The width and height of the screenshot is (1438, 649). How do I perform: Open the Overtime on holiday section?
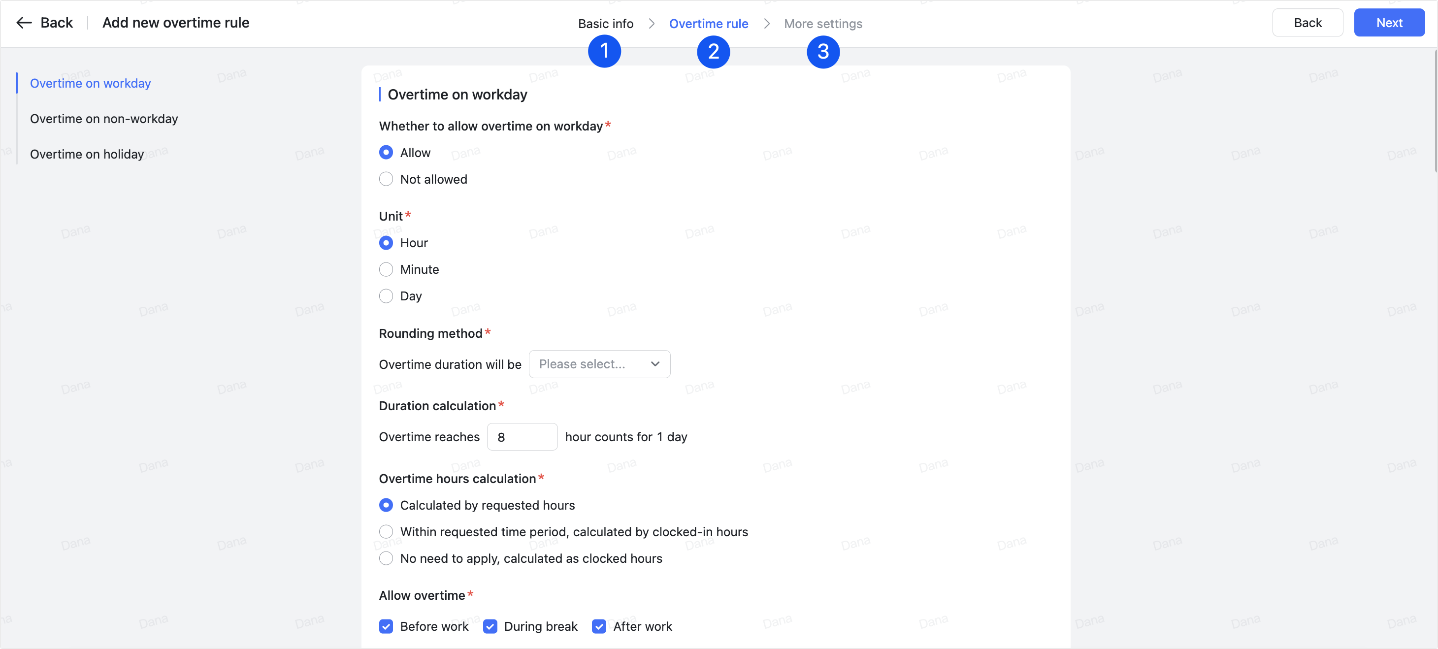pos(87,154)
